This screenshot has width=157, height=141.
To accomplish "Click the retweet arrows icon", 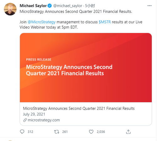I will pos(57,132).
